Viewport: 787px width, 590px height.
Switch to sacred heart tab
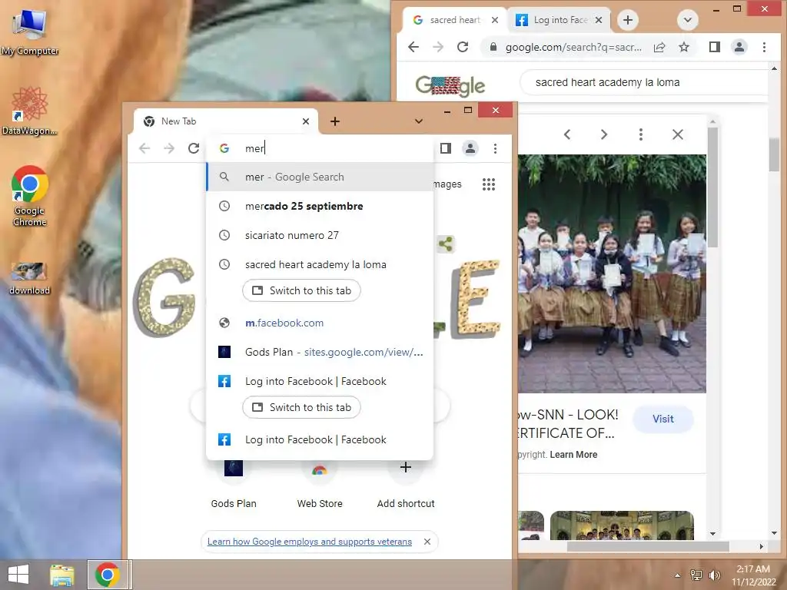point(454,20)
